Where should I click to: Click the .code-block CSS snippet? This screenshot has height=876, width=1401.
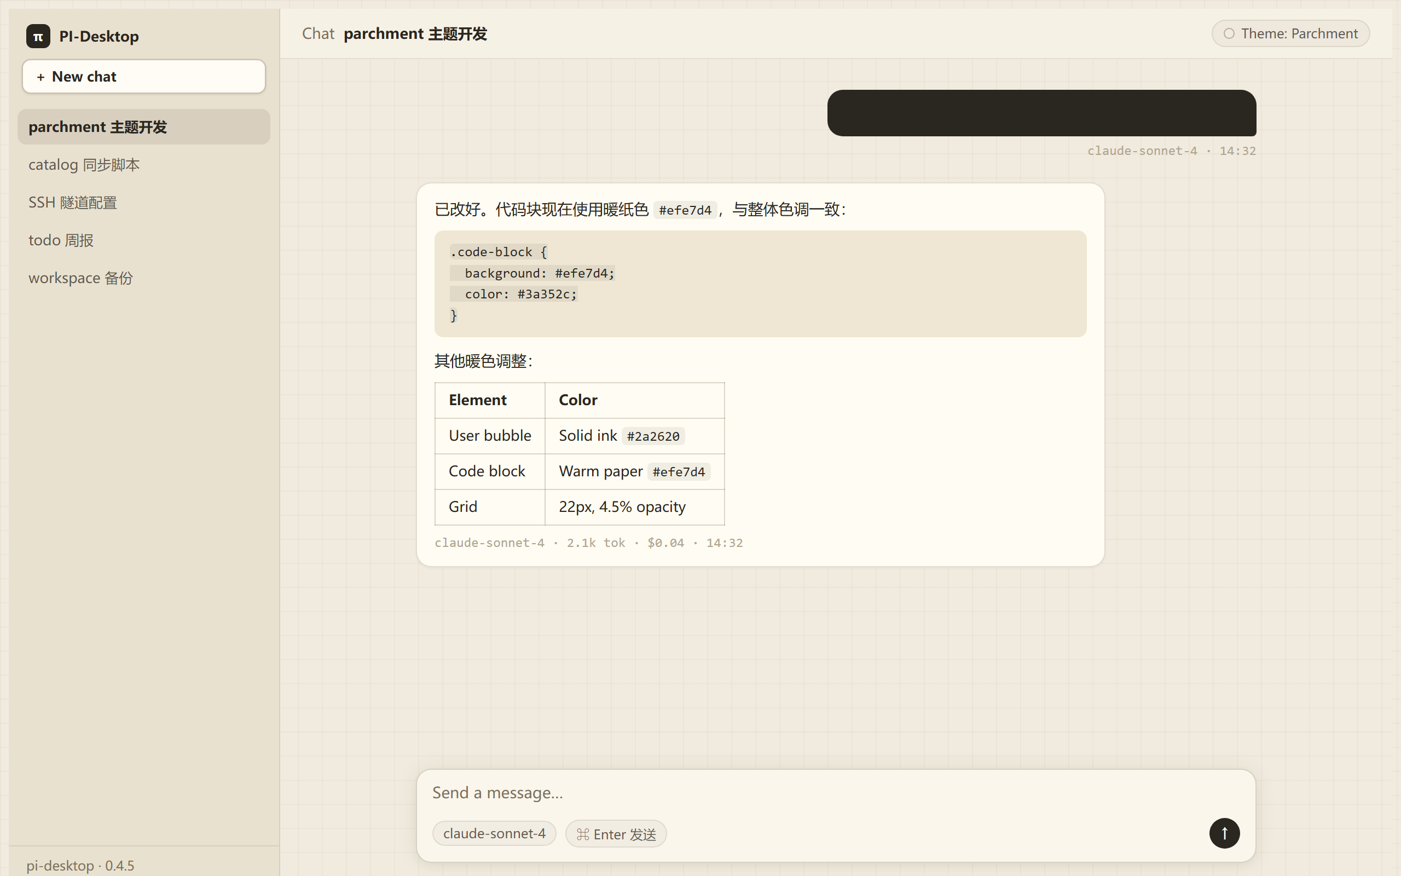tap(760, 284)
